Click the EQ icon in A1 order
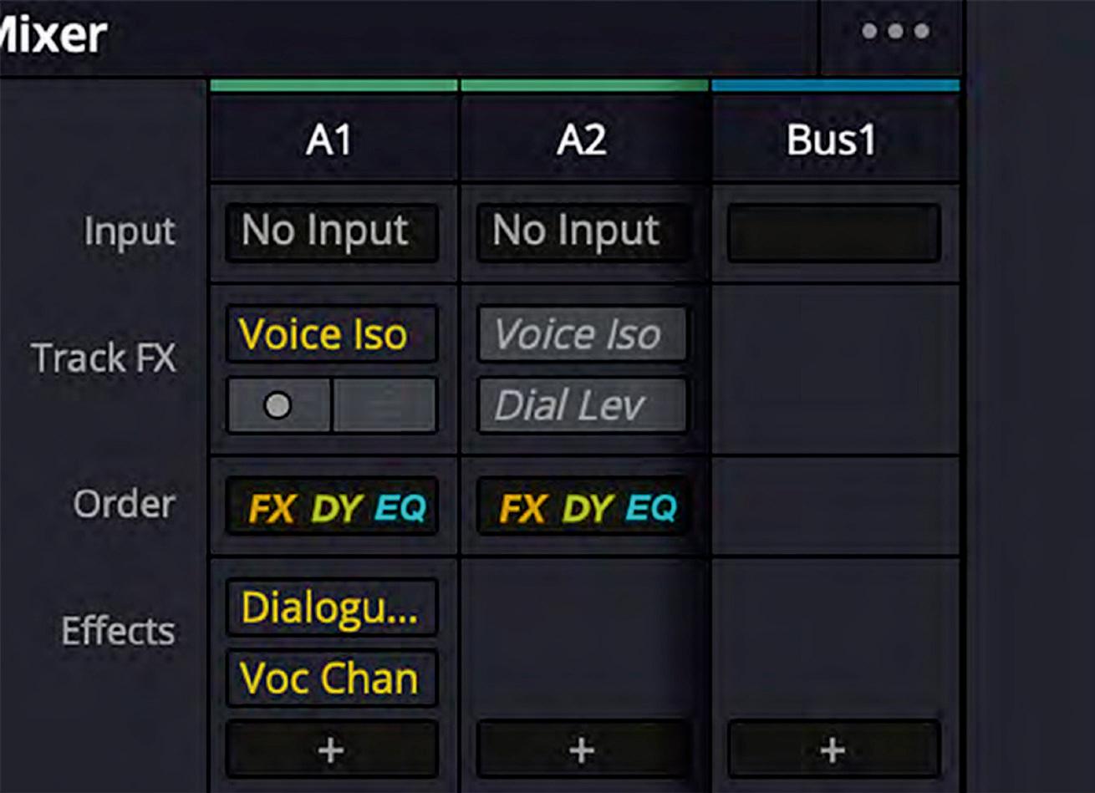 [400, 507]
